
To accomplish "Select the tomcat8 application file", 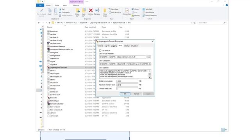I will [x=53, y=98].
